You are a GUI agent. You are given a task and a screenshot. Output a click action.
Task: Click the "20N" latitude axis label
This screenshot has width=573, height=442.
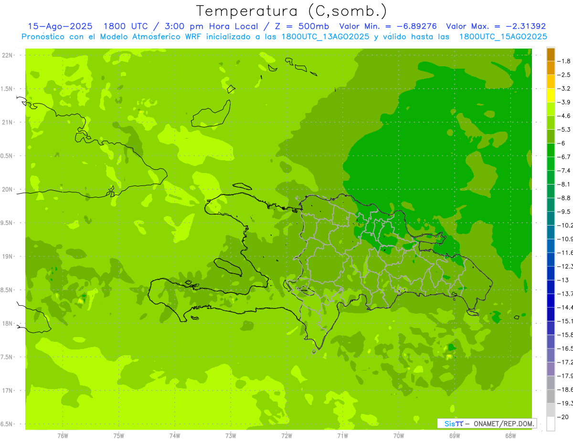pyautogui.click(x=8, y=189)
